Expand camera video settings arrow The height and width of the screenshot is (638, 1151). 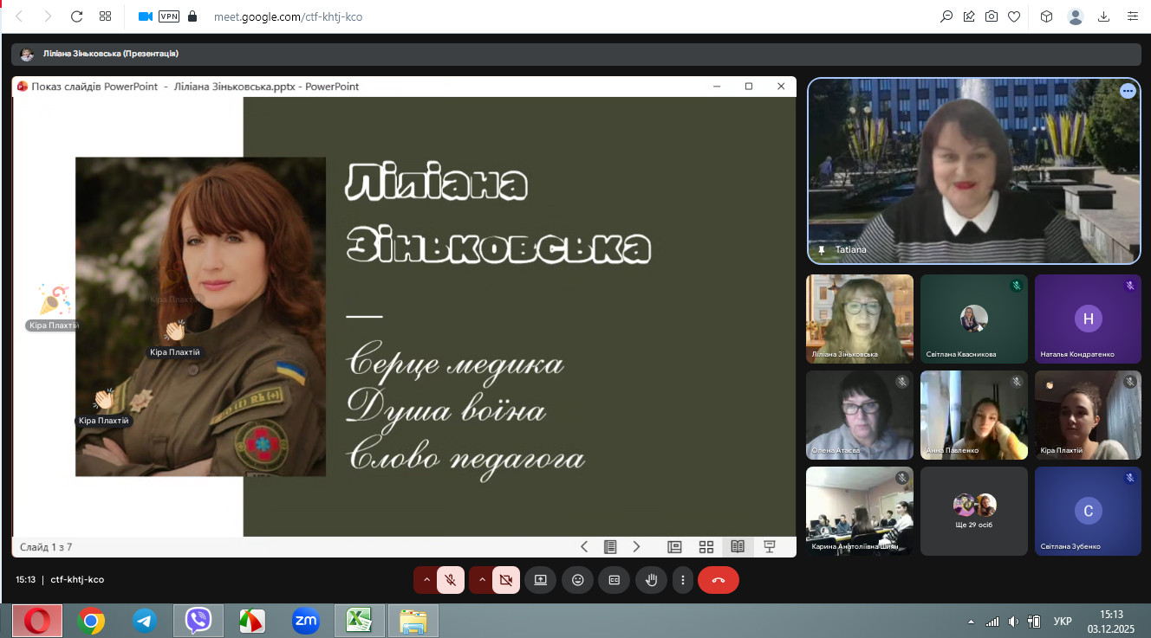[x=482, y=580]
